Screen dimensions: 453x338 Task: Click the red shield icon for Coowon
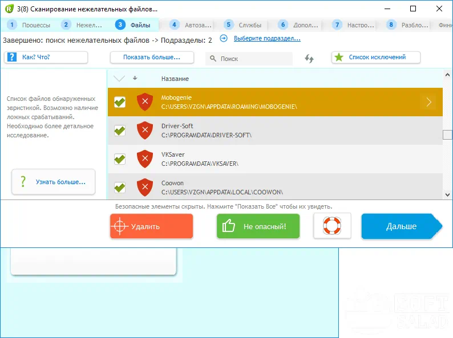tap(145, 187)
